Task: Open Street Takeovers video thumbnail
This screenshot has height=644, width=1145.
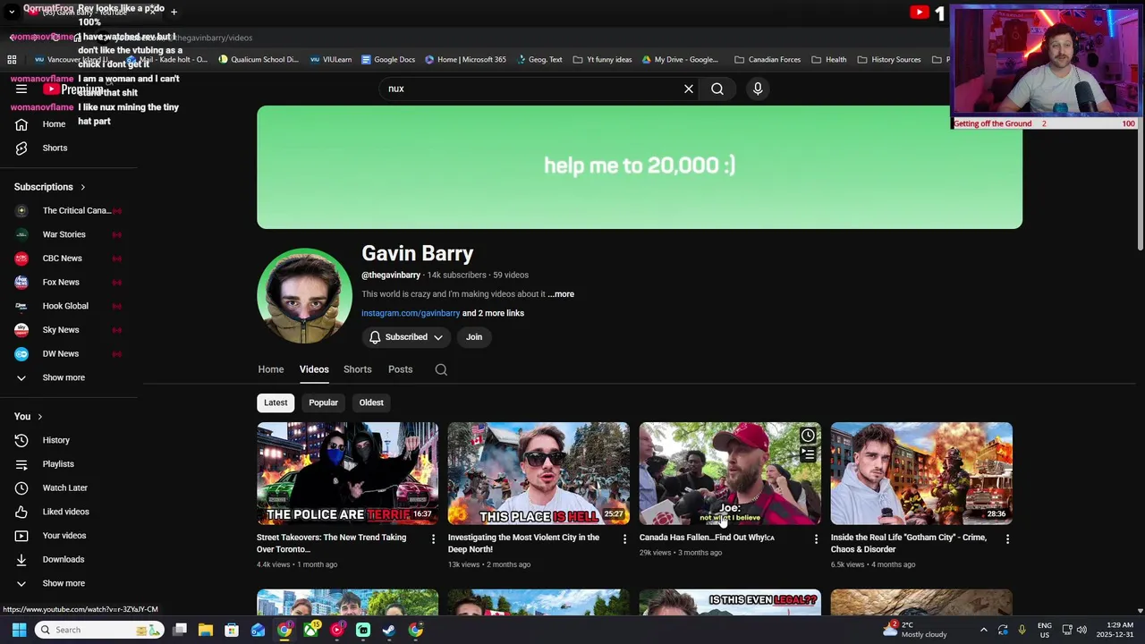Action: [348, 473]
